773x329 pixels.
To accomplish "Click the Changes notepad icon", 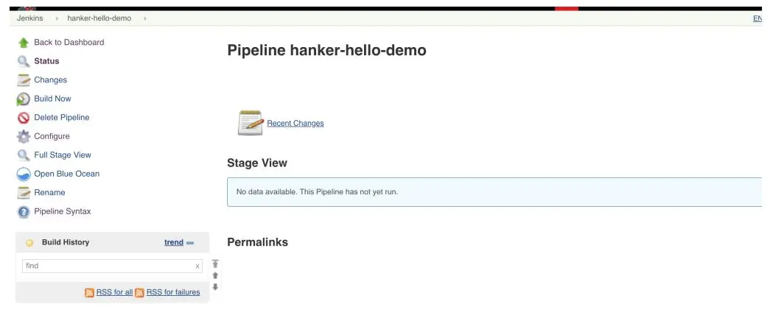I will point(24,80).
